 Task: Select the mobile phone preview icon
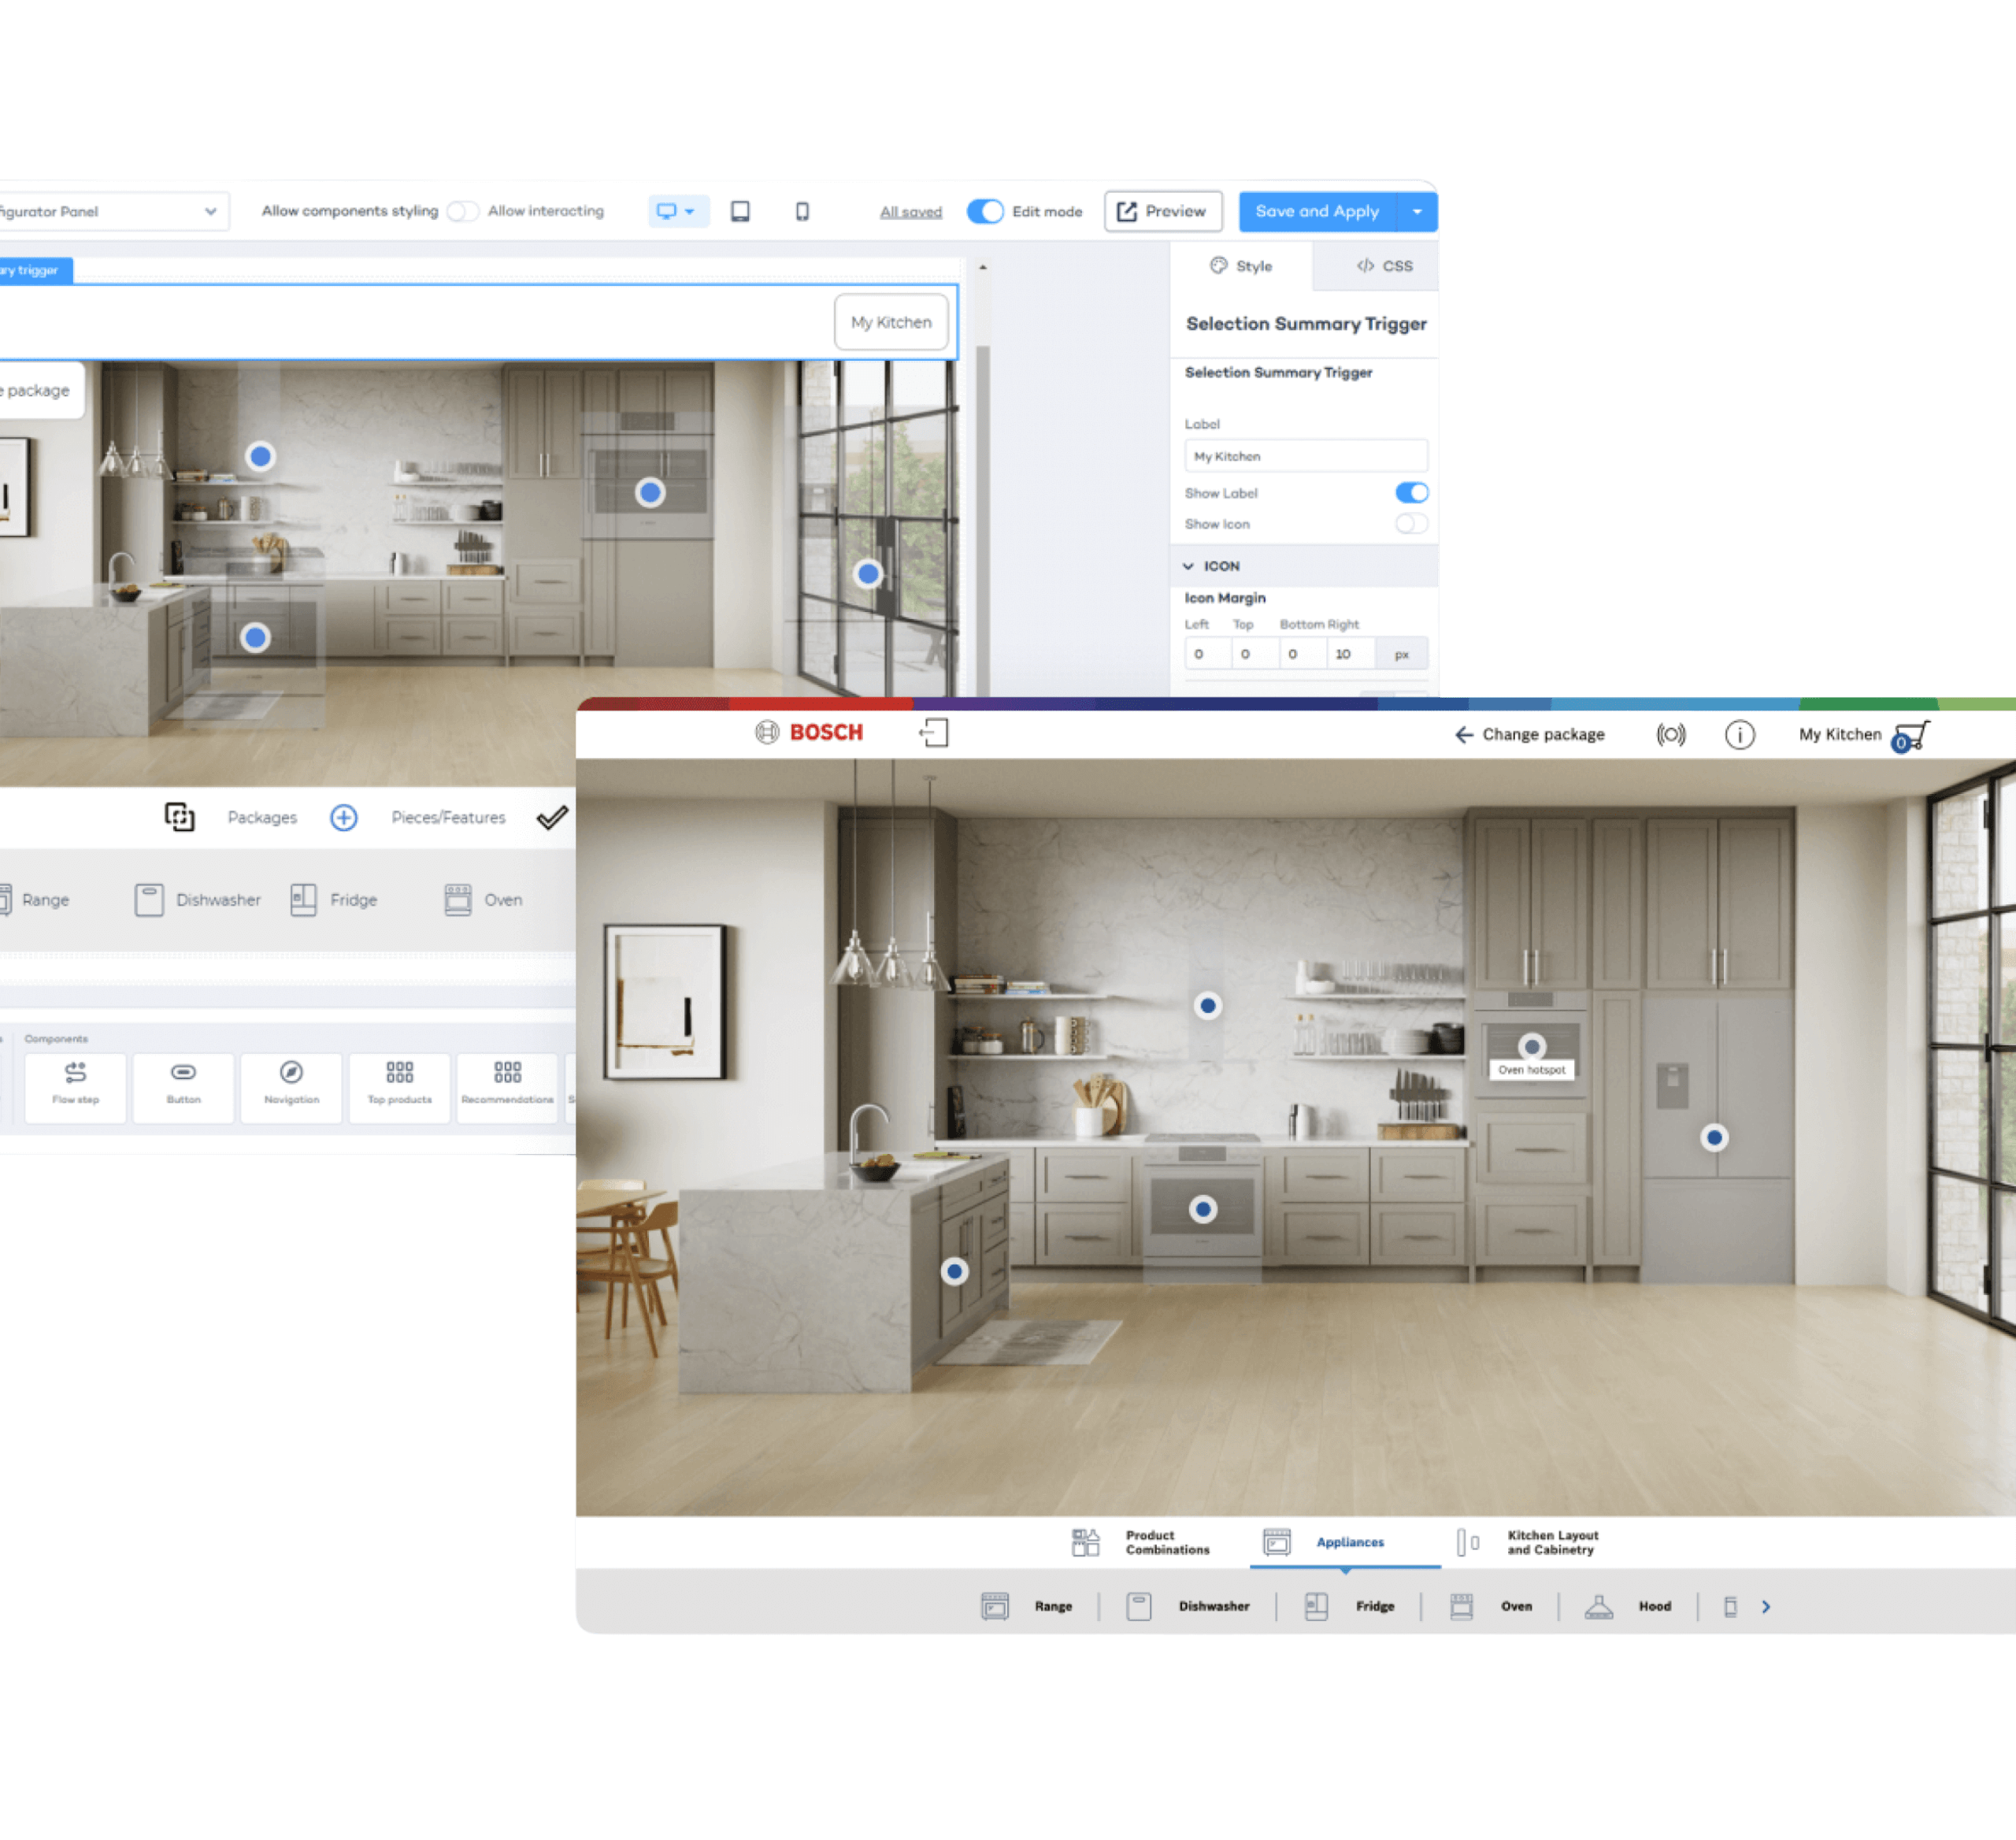[x=802, y=211]
